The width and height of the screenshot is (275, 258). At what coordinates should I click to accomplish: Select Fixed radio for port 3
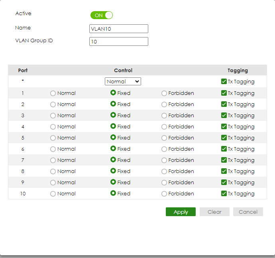click(113, 115)
